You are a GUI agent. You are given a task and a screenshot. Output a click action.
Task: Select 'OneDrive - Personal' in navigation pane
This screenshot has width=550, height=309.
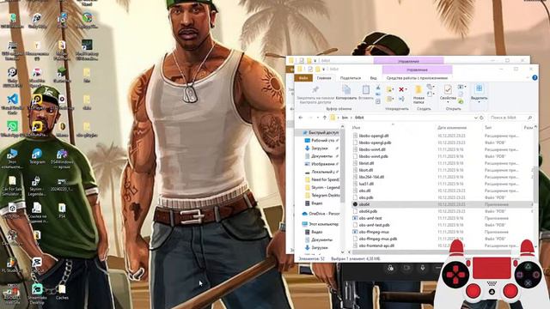tap(321, 214)
